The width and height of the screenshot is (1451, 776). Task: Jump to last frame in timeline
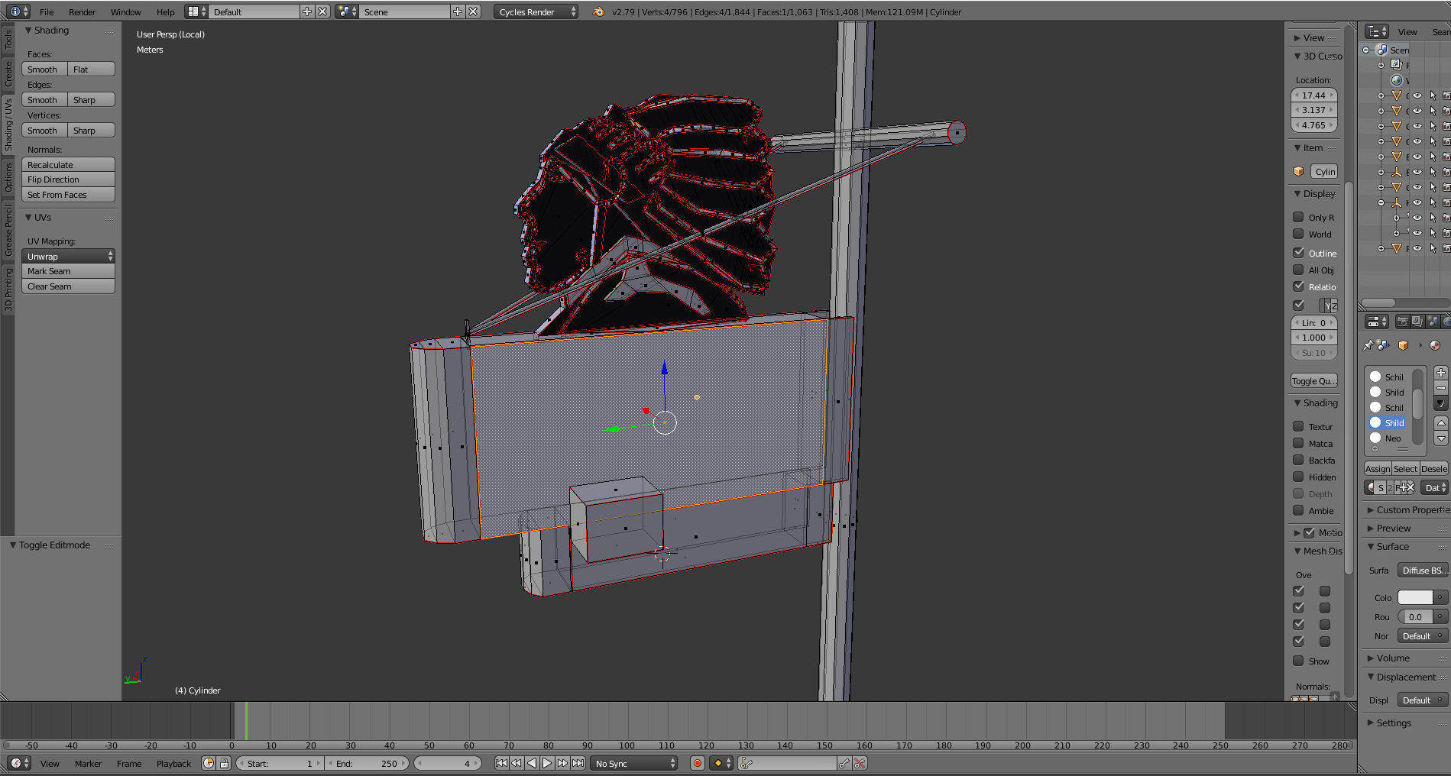pos(578,763)
